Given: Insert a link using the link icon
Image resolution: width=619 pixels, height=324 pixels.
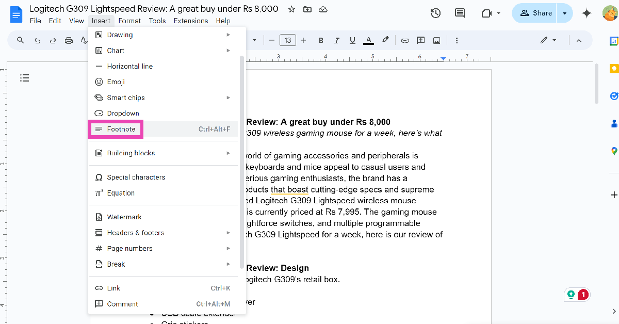Looking at the screenshot, I should tap(405, 40).
